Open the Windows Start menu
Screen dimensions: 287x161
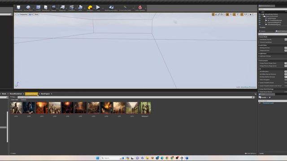(x=98, y=158)
